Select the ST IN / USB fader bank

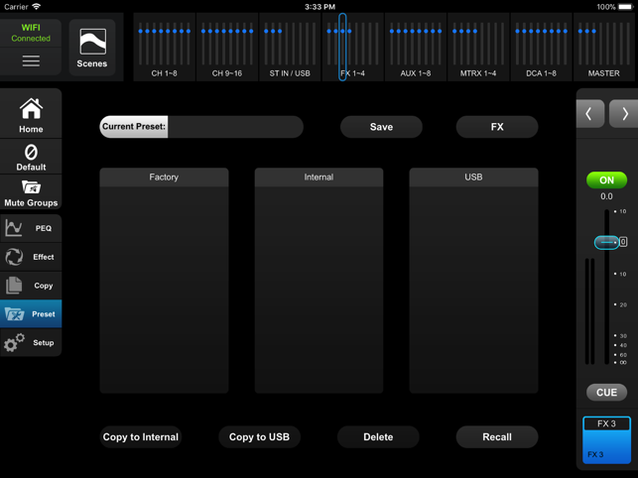pyautogui.click(x=290, y=48)
